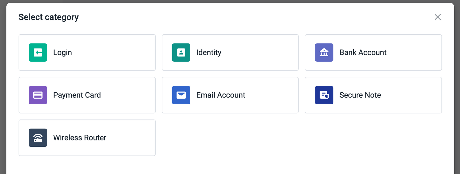The width and height of the screenshot is (460, 174).
Task: Select the Payment Card label
Action: [x=77, y=95]
